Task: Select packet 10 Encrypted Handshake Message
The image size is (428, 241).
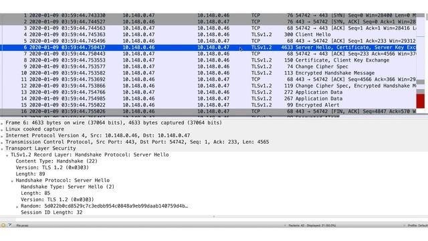Action: [x=208, y=73]
